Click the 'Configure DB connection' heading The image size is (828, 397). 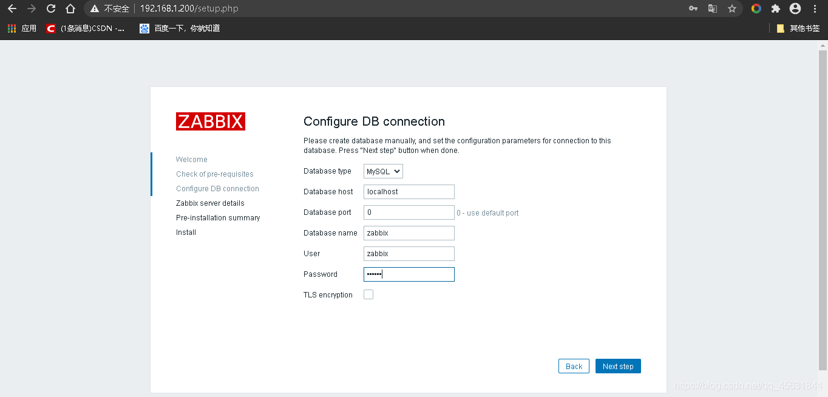(x=374, y=121)
